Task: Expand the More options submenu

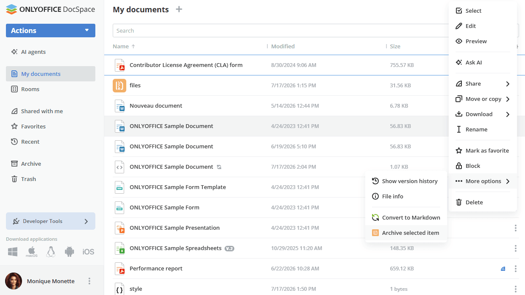Action: pyautogui.click(x=483, y=181)
